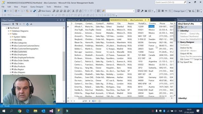Screen dimensions: 203x114
Task: Click the City column header
Action: pyautogui.click(x=119, y=23)
